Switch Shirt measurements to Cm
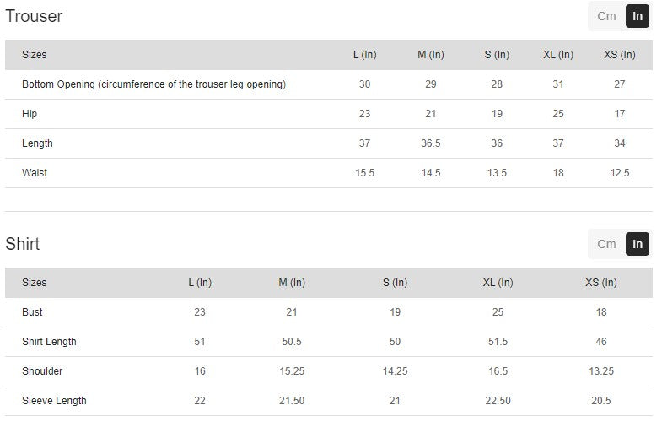662x427 pixels. (606, 244)
